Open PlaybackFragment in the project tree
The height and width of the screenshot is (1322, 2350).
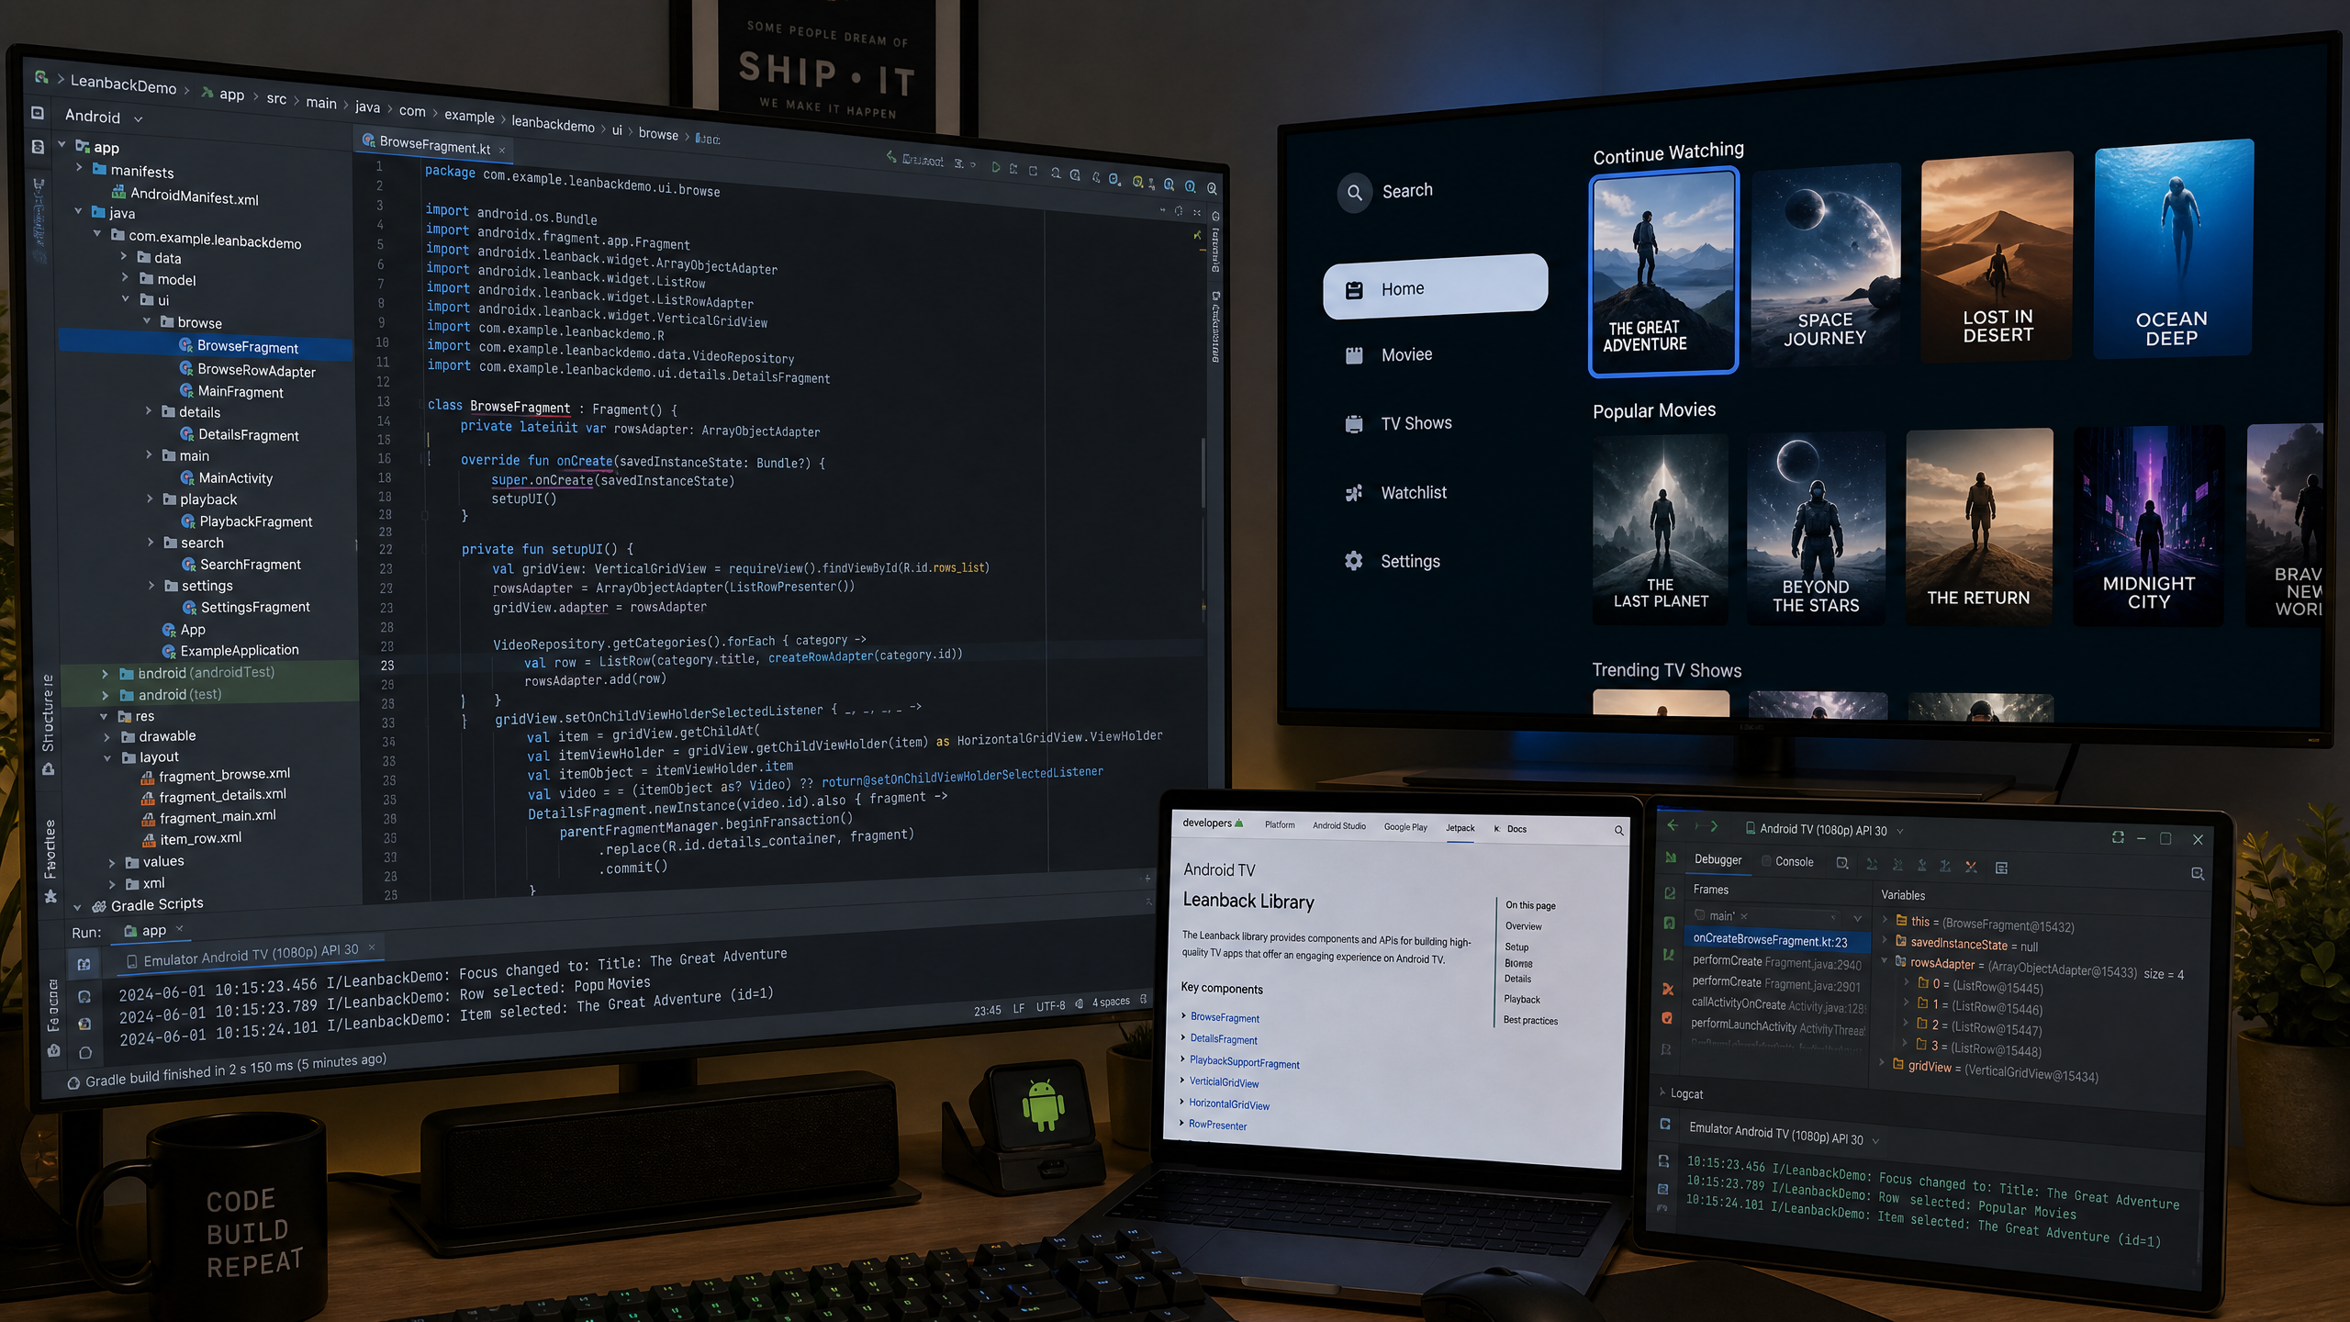click(246, 521)
